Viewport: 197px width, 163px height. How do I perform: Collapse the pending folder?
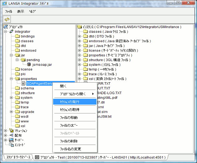[17, 60]
